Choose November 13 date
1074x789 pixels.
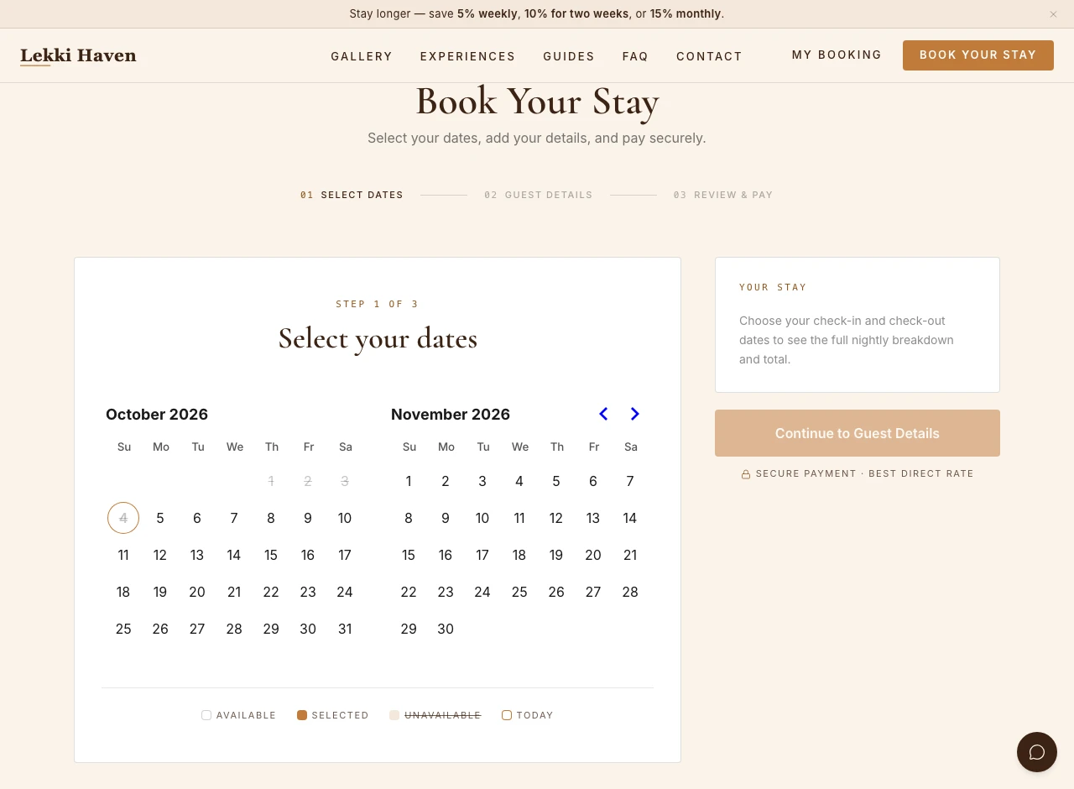593,518
